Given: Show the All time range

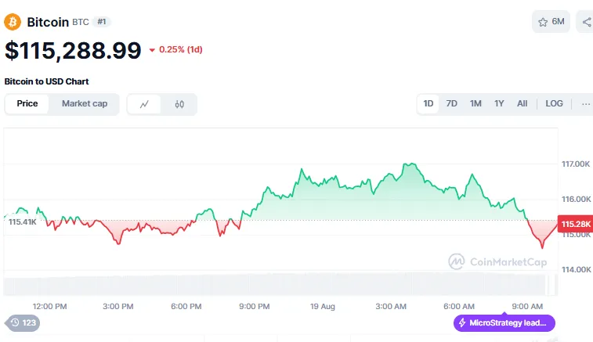Looking at the screenshot, I should [522, 103].
